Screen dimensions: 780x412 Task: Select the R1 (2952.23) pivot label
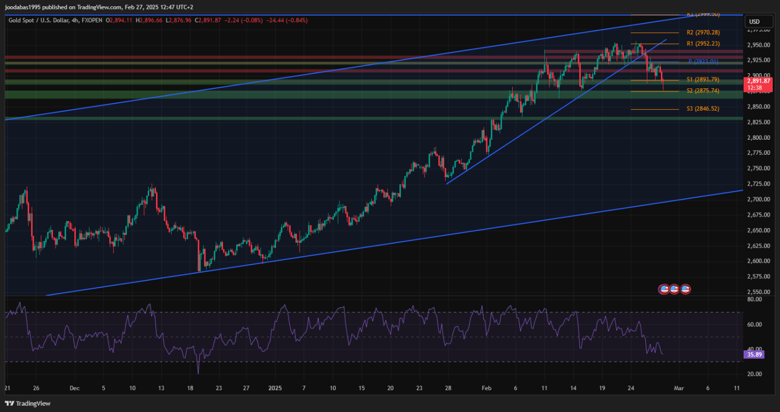(703, 44)
